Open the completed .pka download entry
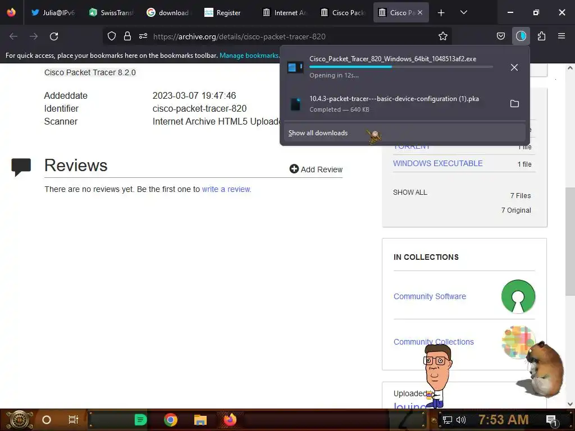 pos(393,104)
